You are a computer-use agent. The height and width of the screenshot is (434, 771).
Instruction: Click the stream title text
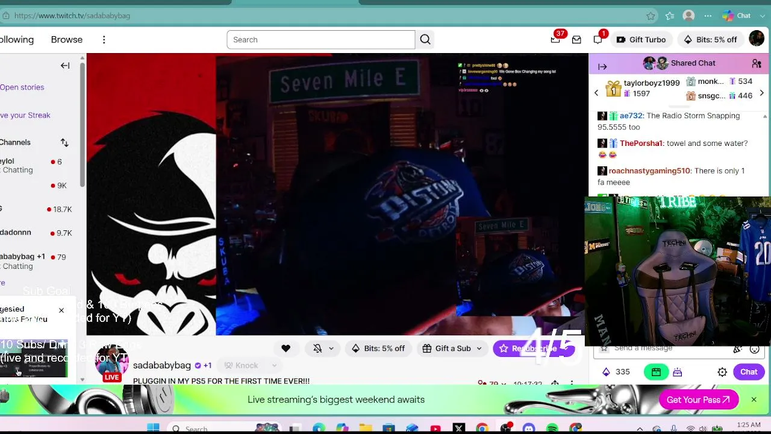[x=221, y=381]
